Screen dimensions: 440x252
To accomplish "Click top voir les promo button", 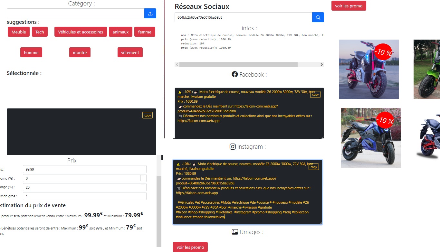I will (x=349, y=6).
